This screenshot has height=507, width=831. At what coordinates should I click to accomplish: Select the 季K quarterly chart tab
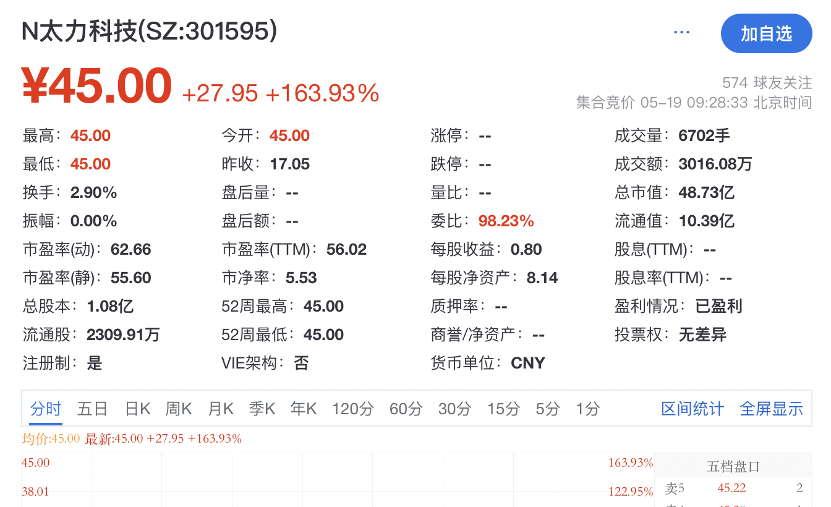263,409
